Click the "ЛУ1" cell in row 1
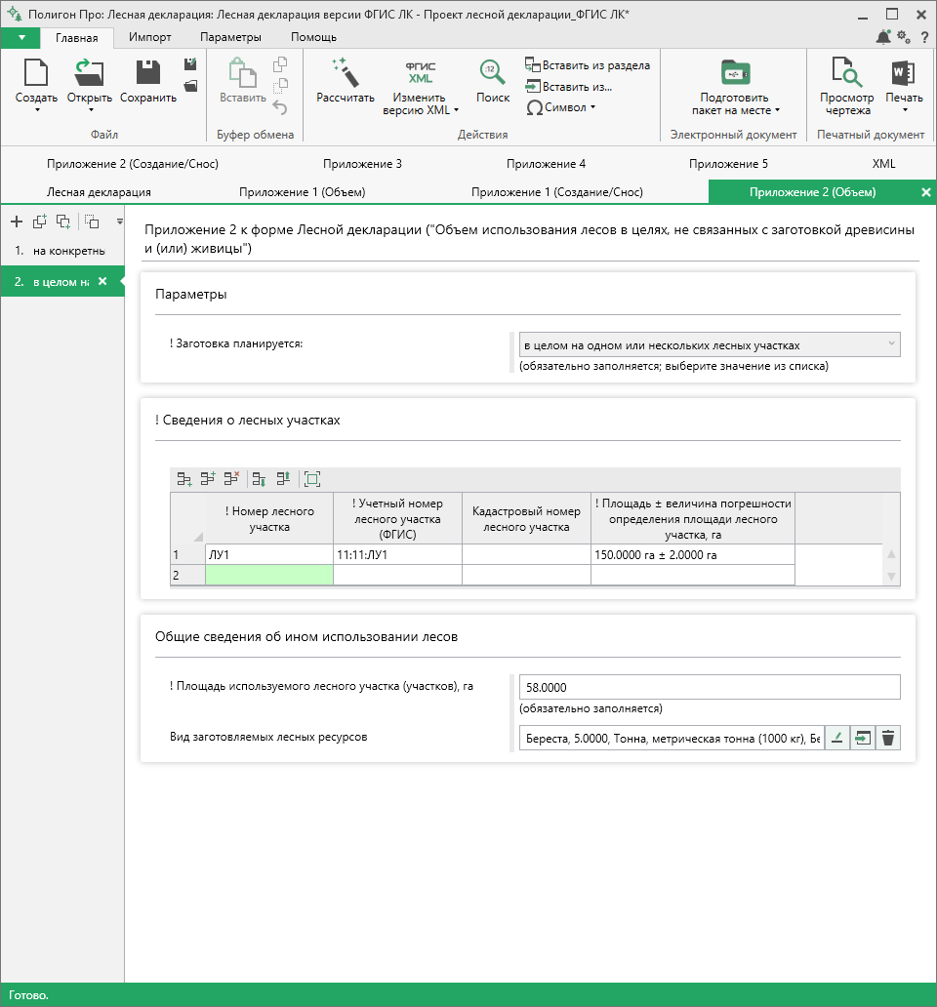 (269, 554)
